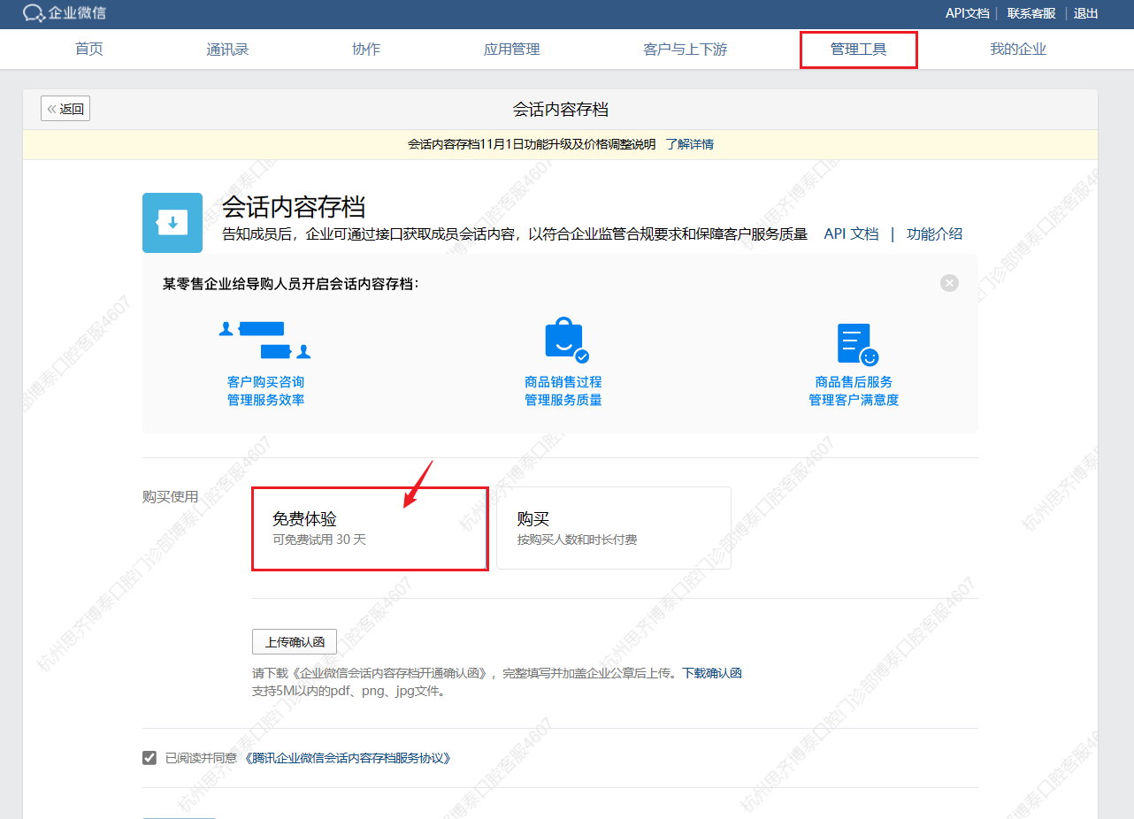This screenshot has height=819, width=1134.
Task: Open the API文档 link in header
Action: (x=967, y=13)
